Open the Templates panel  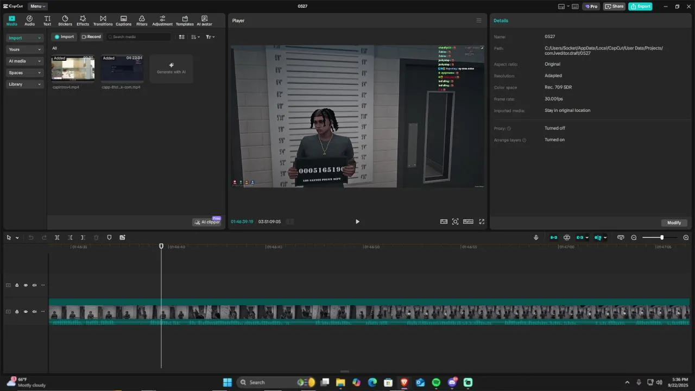point(185,21)
